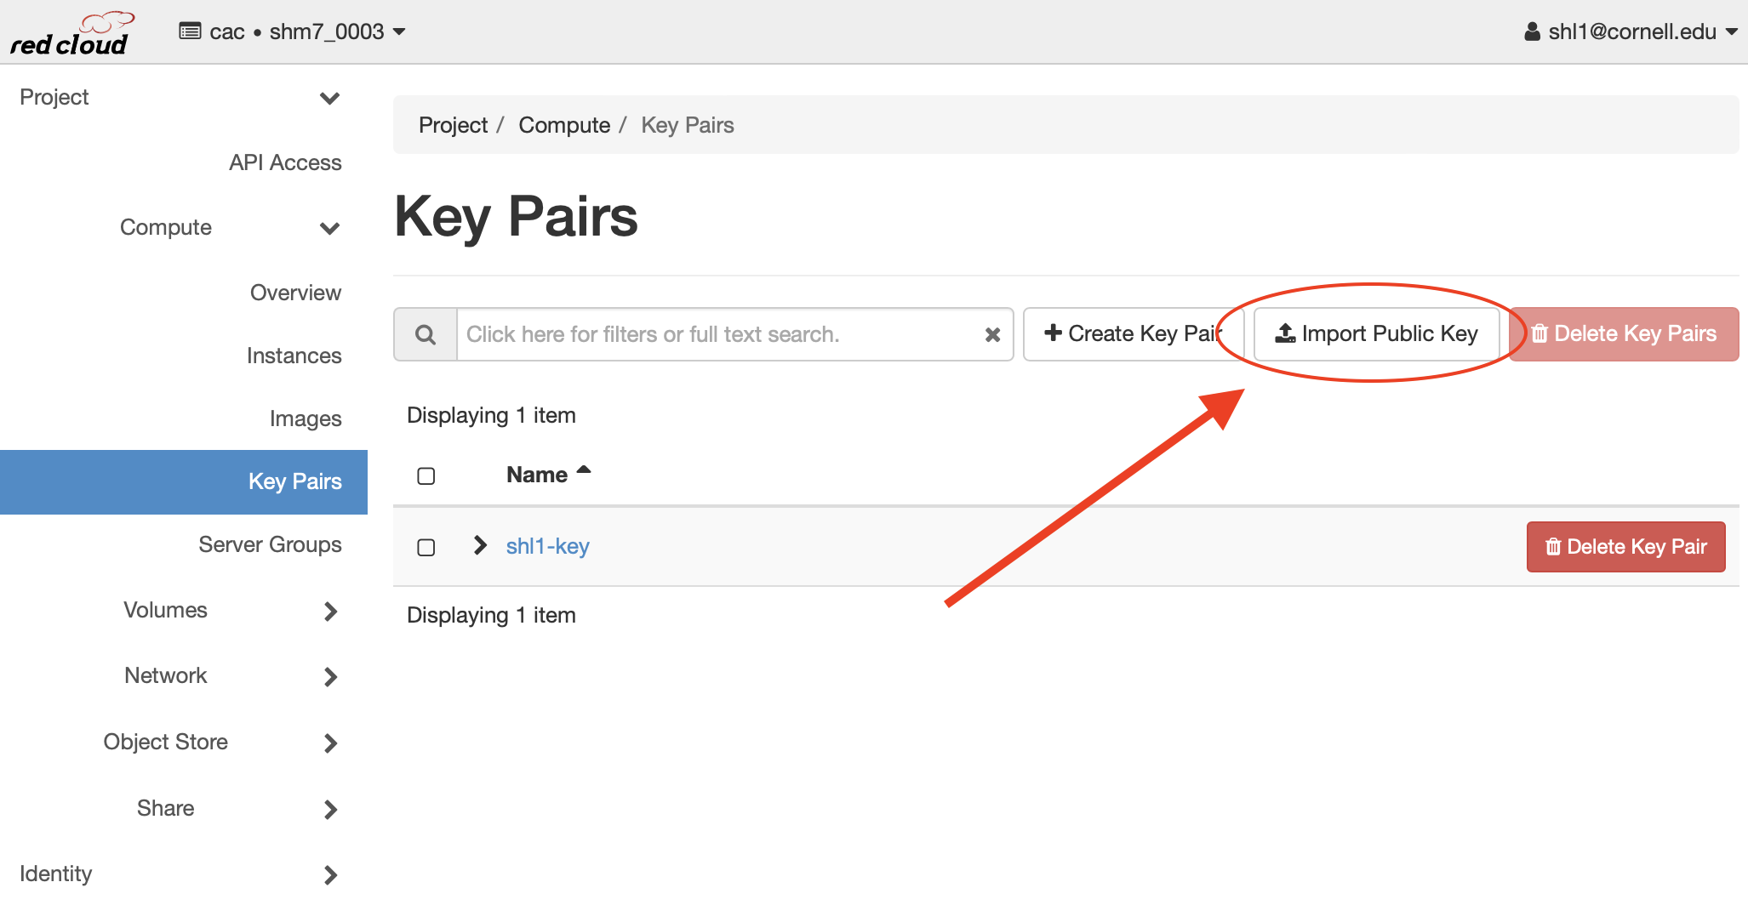
Task: Click the search filter icon
Action: point(425,334)
